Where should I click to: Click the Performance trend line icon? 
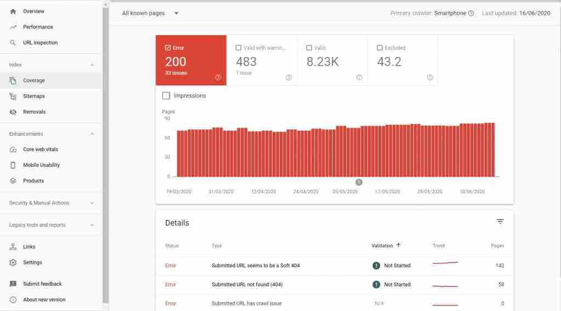(x=13, y=27)
